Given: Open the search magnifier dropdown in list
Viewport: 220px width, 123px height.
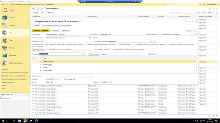Looking at the screenshot, I should (203, 12).
